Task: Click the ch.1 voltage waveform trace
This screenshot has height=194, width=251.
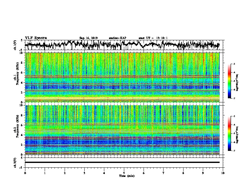Action: click(x=122, y=45)
